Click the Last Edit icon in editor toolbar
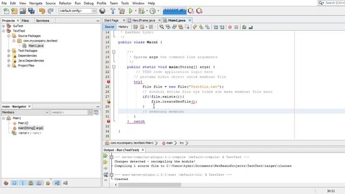The width and height of the screenshot is (345, 194). pos(135,27)
